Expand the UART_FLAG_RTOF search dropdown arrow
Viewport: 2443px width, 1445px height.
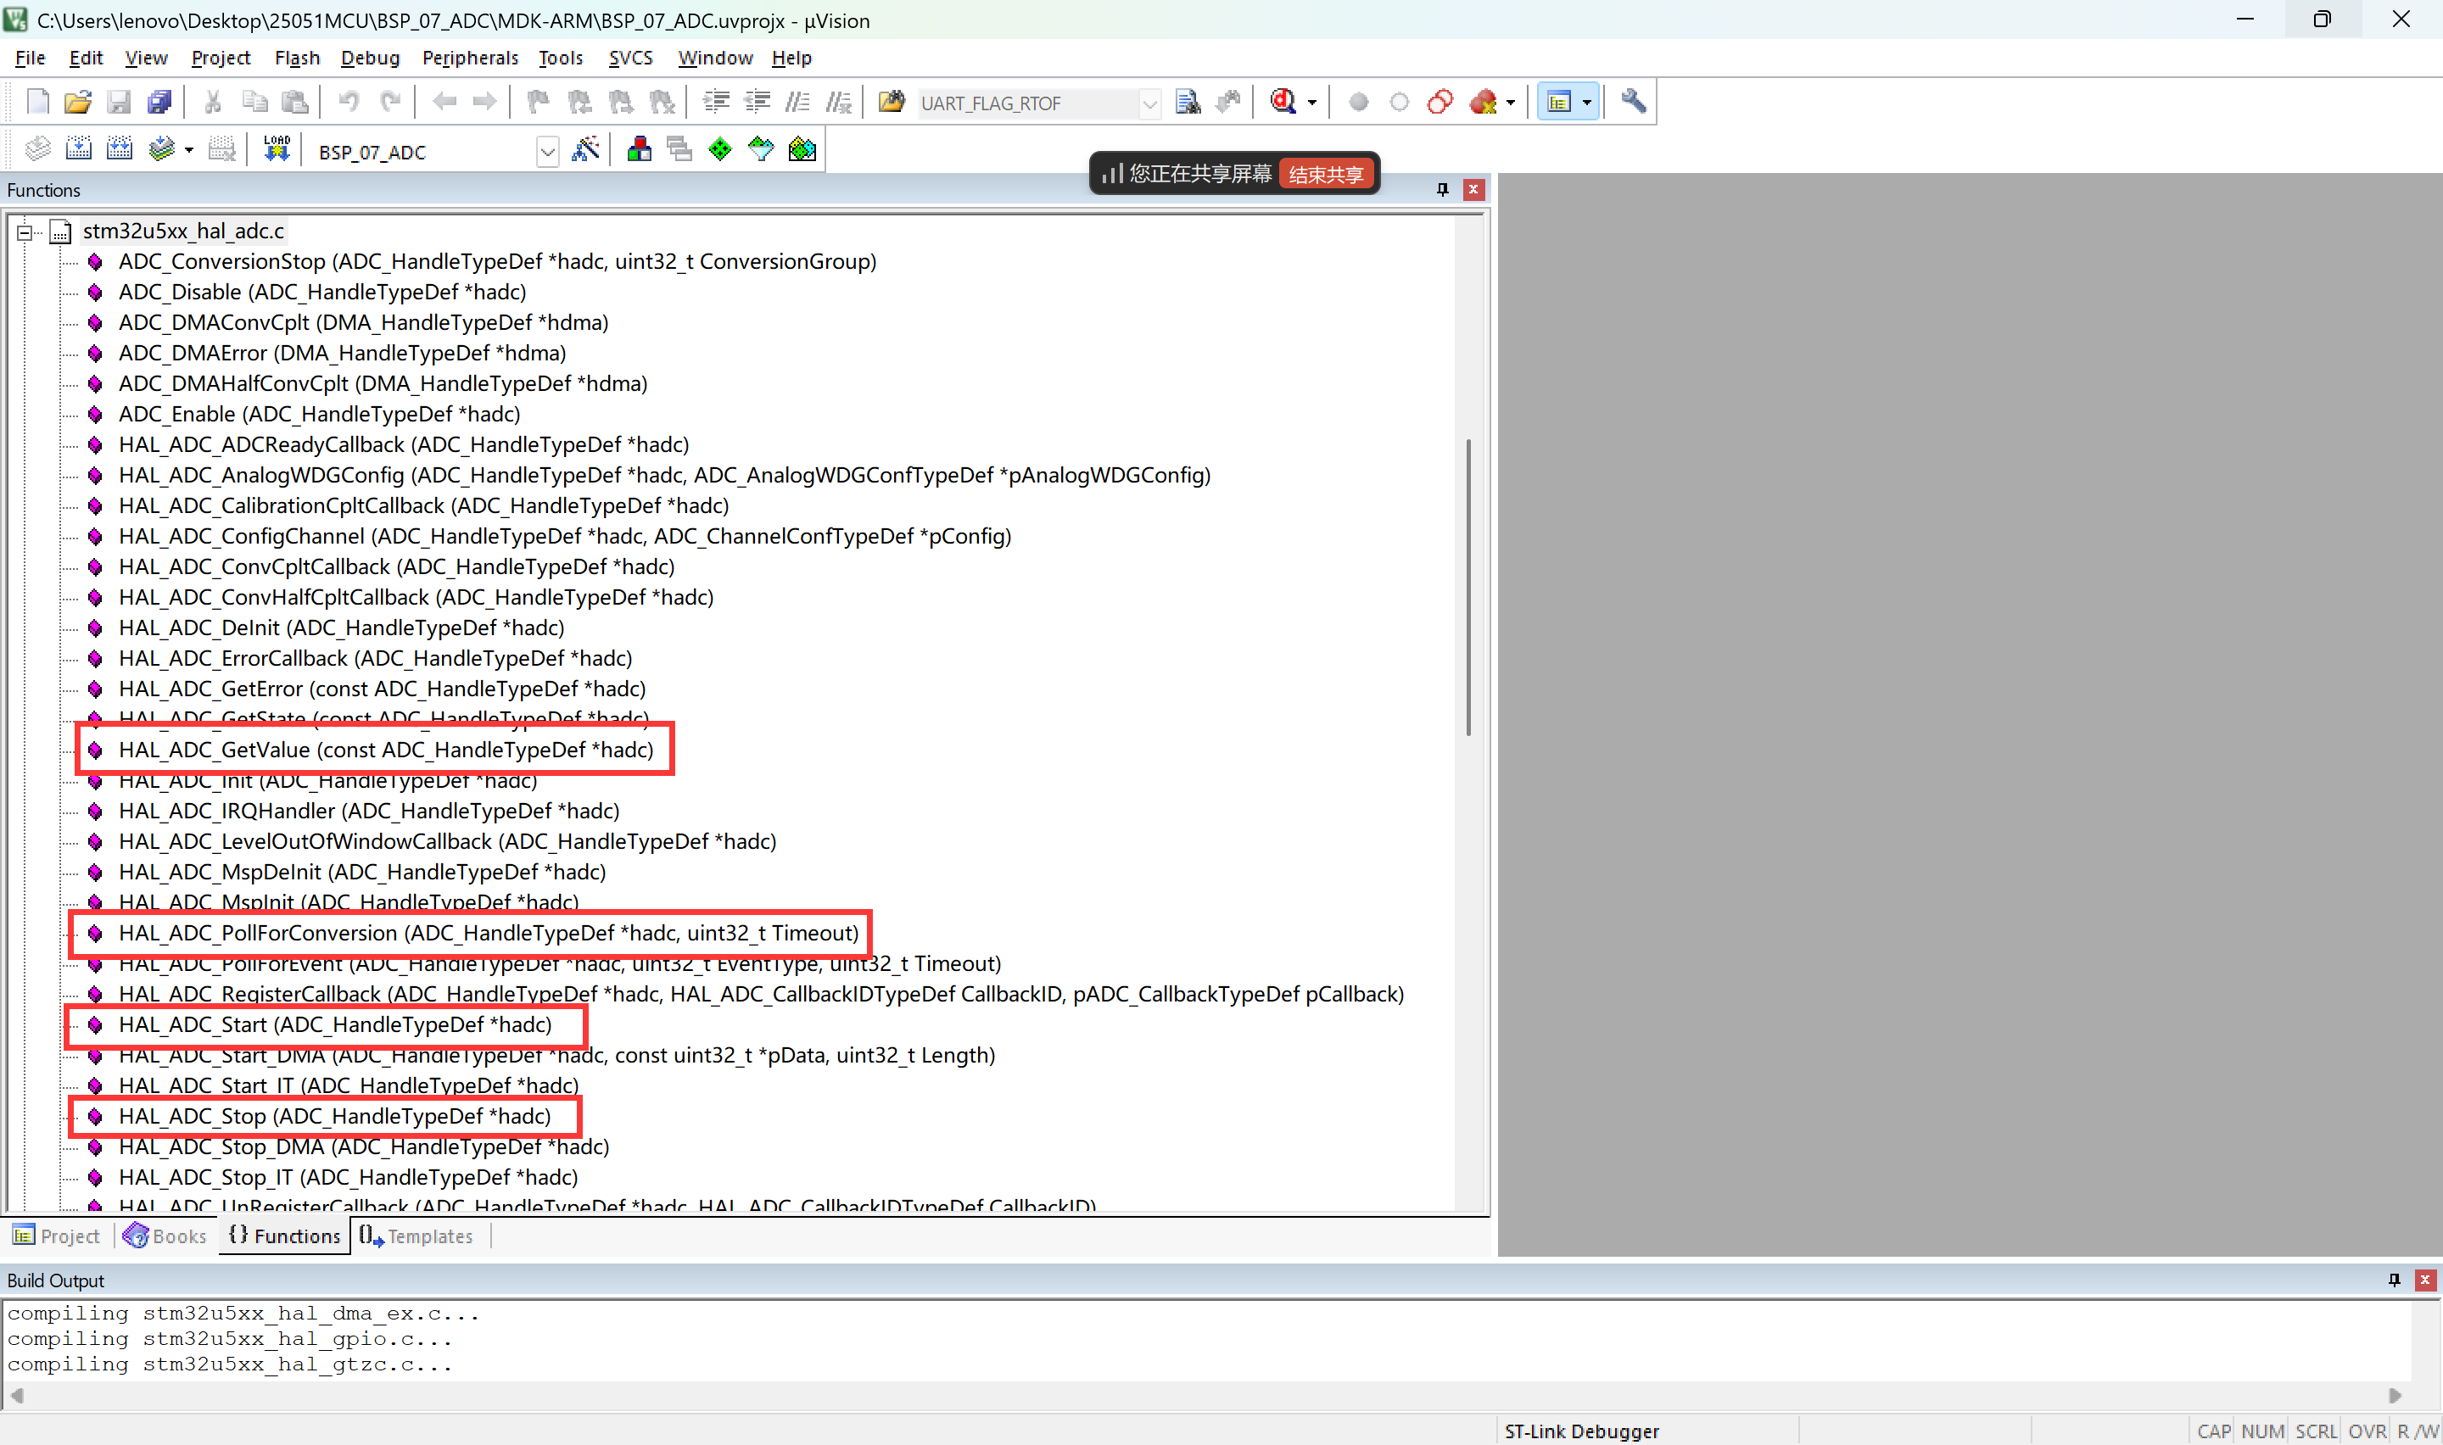tap(1149, 103)
